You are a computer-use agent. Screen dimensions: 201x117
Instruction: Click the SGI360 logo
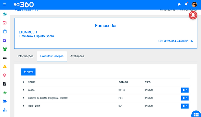pos(24,5)
